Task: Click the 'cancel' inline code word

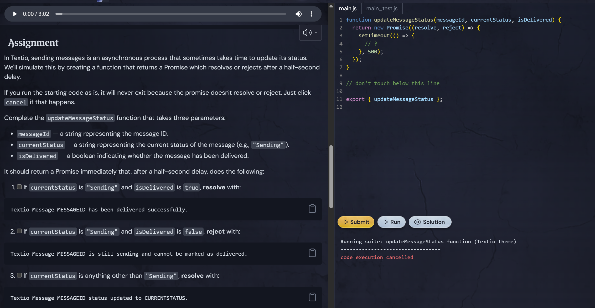Action: tap(16, 102)
